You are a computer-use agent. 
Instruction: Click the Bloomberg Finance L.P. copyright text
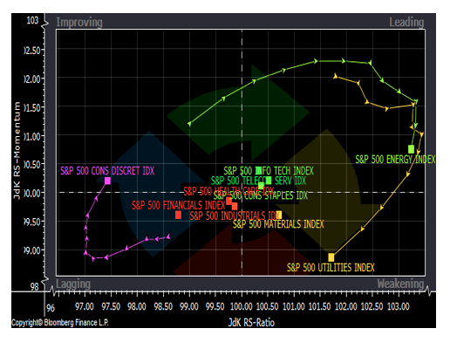pyautogui.click(x=60, y=323)
